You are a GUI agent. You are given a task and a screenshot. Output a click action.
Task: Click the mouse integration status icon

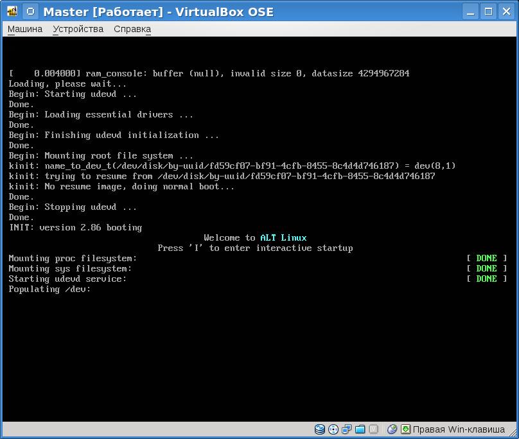[x=392, y=429]
